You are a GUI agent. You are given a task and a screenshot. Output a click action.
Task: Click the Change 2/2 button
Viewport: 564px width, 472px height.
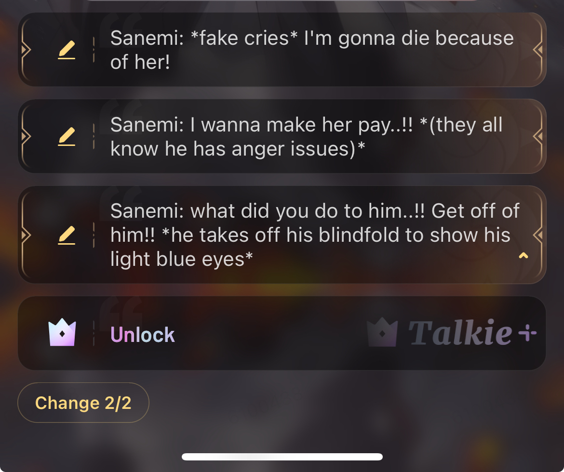click(83, 403)
